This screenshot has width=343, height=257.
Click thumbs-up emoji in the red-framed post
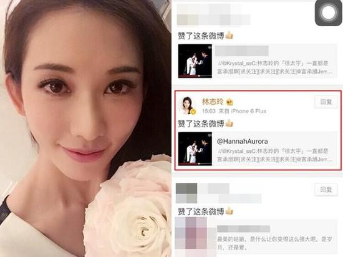(x=229, y=123)
